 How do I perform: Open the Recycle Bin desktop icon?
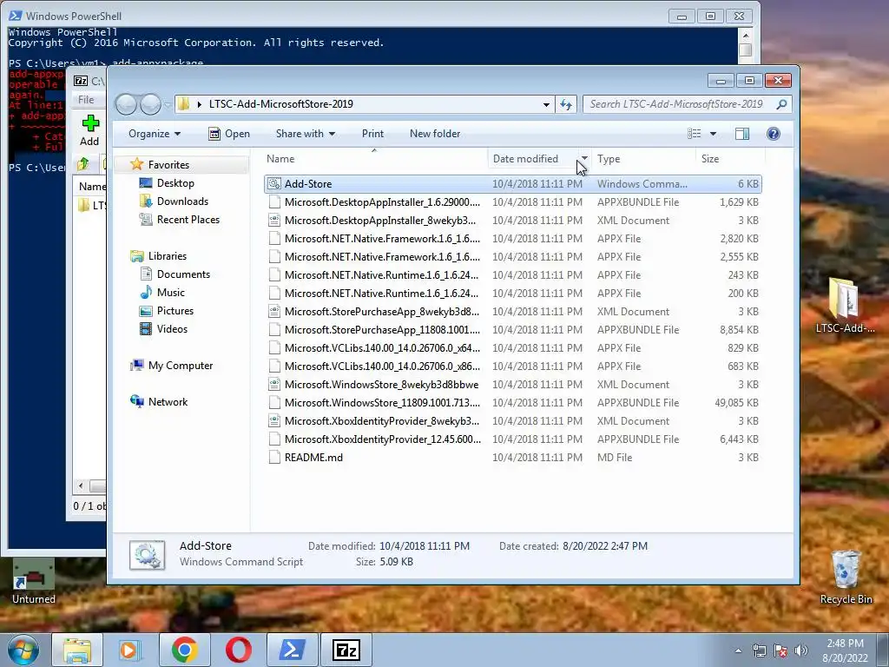846,578
